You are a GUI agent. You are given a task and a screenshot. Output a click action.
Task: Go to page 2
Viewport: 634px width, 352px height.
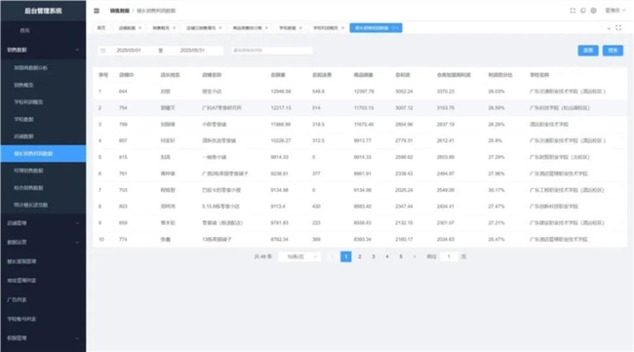[x=360, y=256]
